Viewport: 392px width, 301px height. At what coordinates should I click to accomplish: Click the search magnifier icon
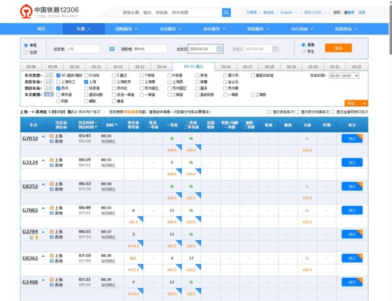[x=226, y=12]
